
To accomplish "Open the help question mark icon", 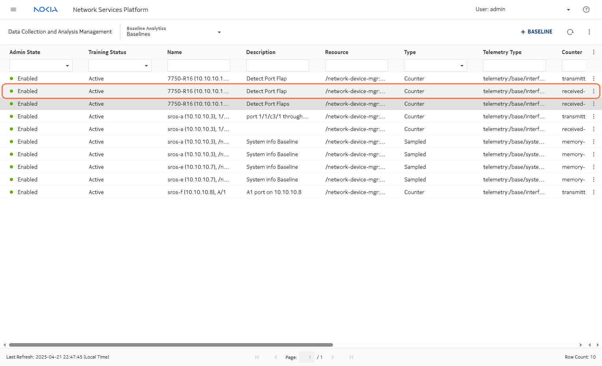I will click(x=586, y=9).
